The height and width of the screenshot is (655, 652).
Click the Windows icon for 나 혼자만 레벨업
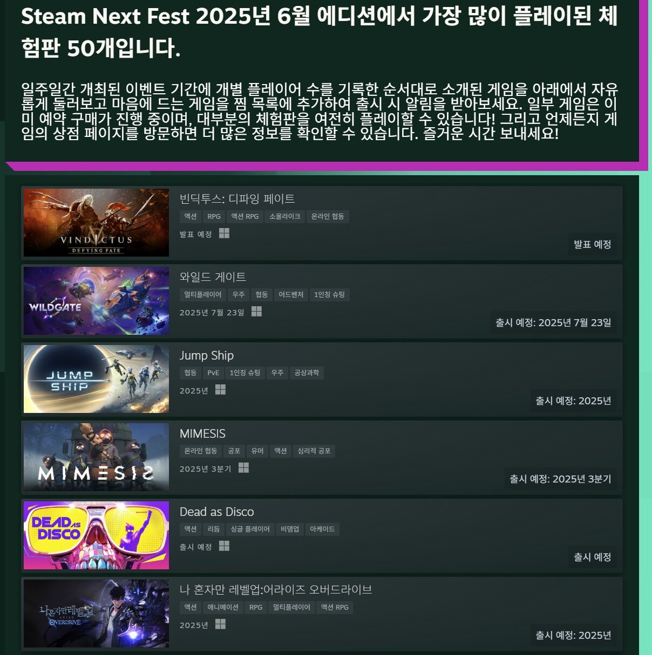coord(220,624)
